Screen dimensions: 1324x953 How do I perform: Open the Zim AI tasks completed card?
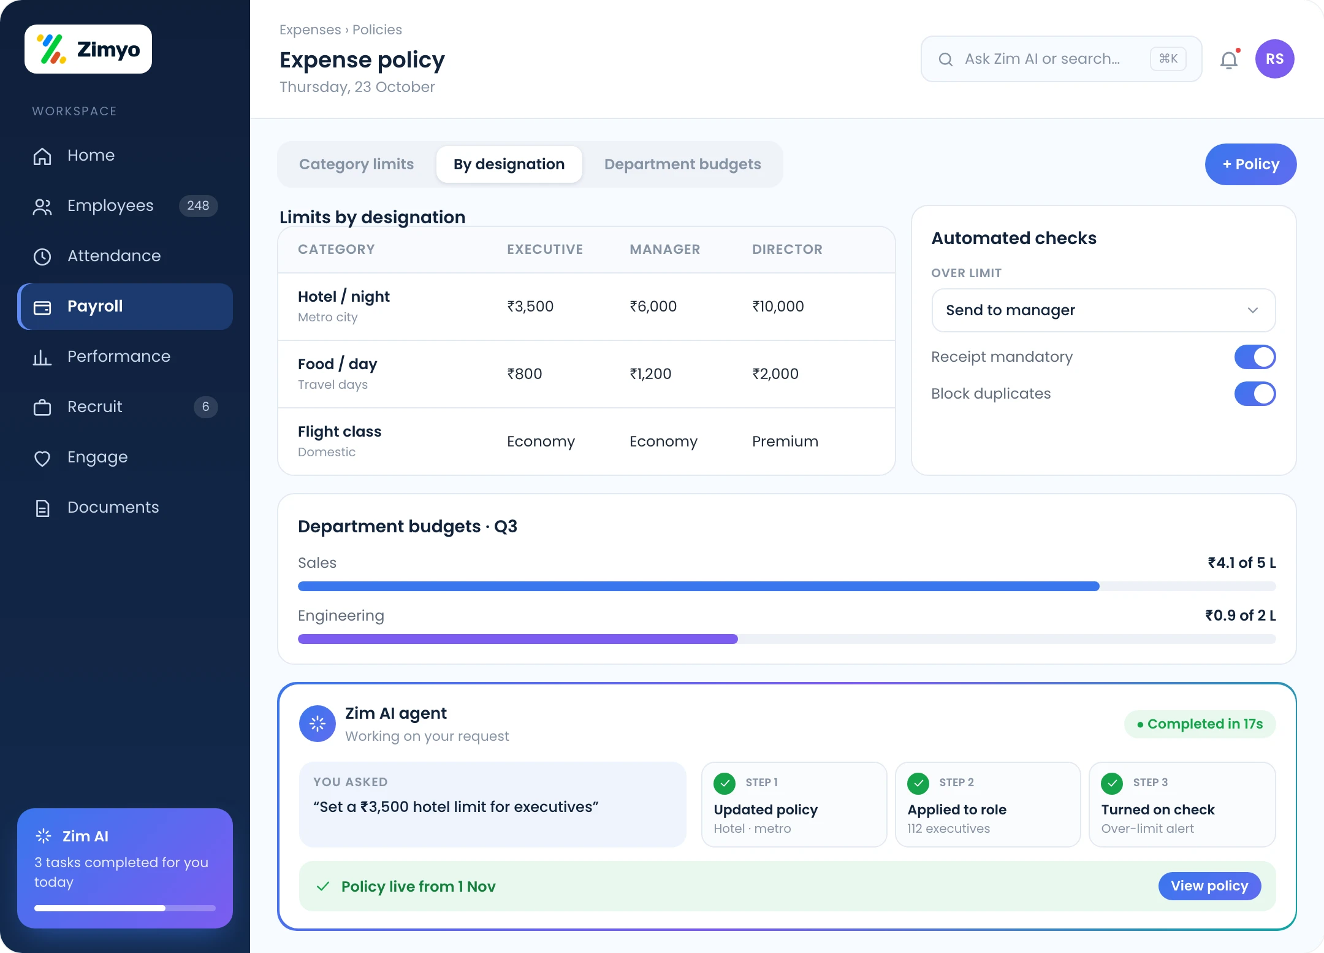[125, 868]
